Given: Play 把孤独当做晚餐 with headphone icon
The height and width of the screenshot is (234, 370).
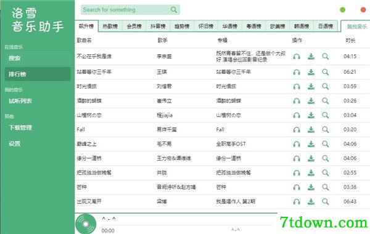Looking at the screenshot, I should coord(297,173).
